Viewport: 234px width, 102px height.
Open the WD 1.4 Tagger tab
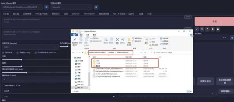coord(124,14)
